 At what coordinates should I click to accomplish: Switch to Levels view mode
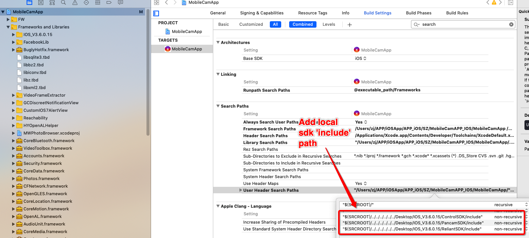[329, 24]
